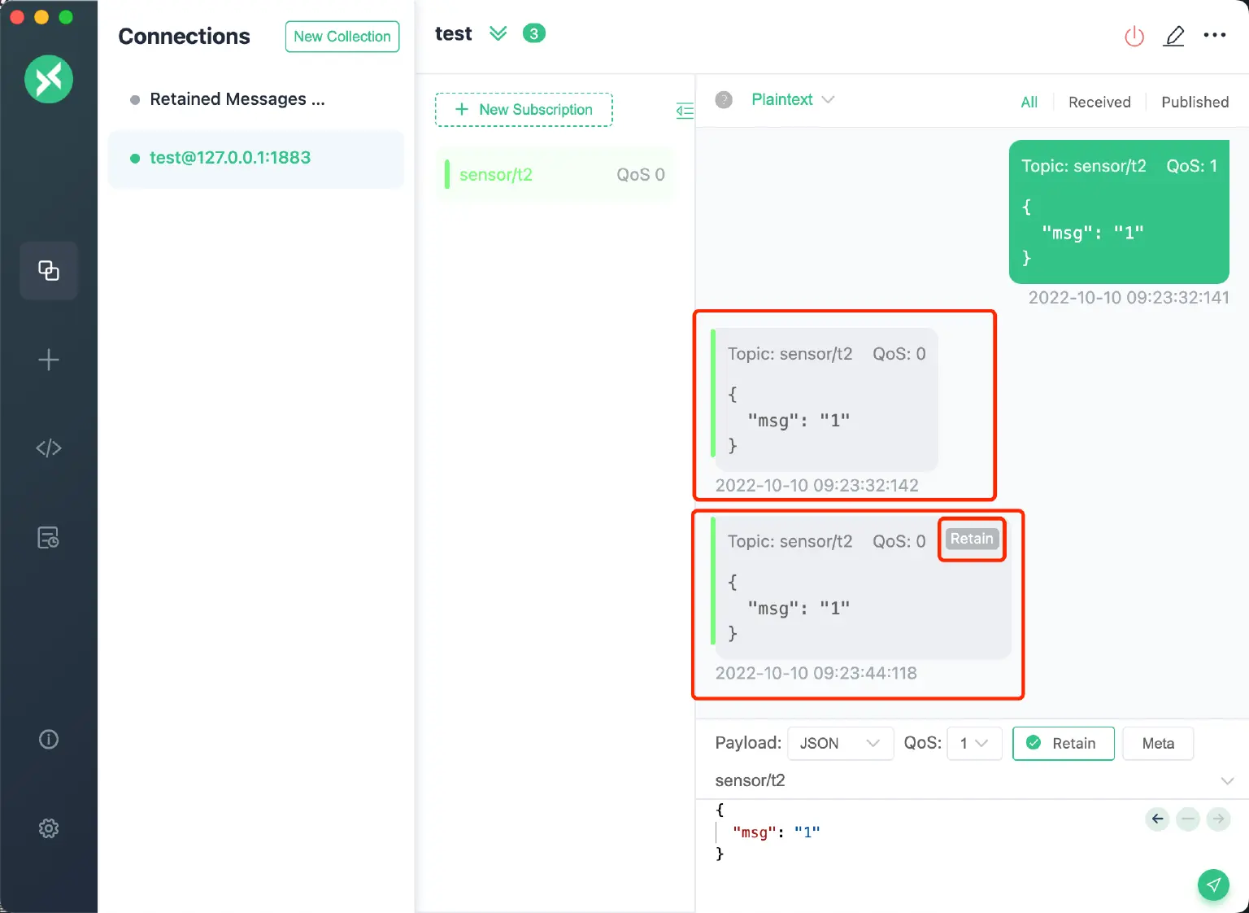Disconnect from the test broker
Image resolution: width=1249 pixels, height=913 pixels.
click(1134, 36)
